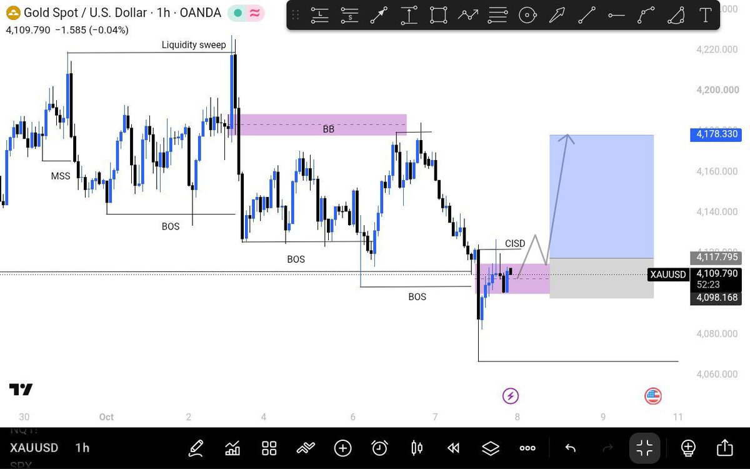
Task: Open the Ideas lightbulb button
Action: pos(688,448)
